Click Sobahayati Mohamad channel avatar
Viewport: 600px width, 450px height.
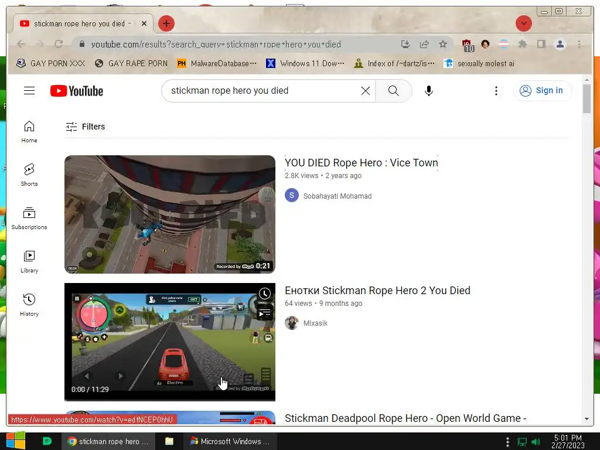[x=292, y=196]
